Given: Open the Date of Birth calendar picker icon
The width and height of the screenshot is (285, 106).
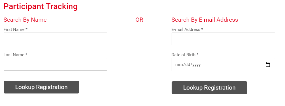Looking at the screenshot, I should tap(268, 65).
